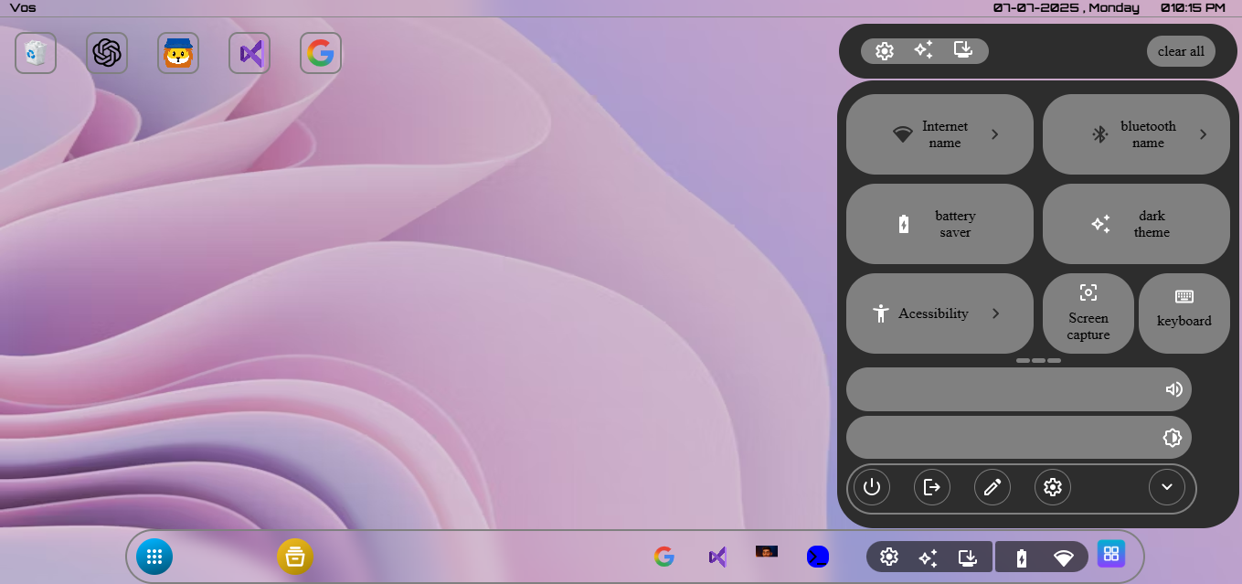Open Google from the taskbar
The height and width of the screenshot is (584, 1242).
tap(664, 556)
